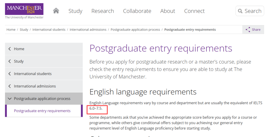The image size is (278, 137).
Task: Open International students breadcrumb link
Action: tap(49, 30)
